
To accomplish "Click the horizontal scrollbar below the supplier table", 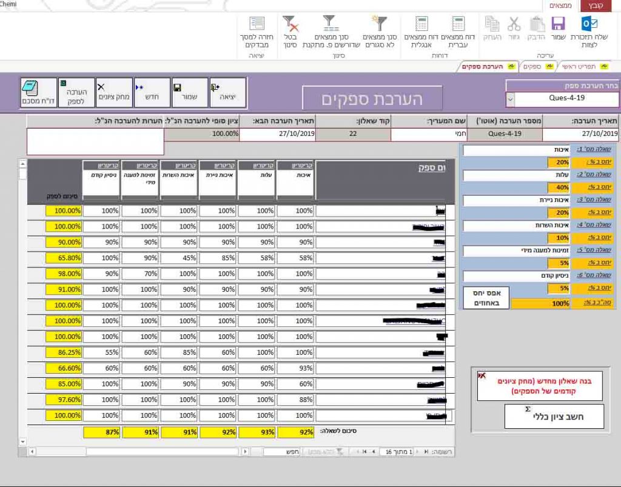I will point(164,451).
